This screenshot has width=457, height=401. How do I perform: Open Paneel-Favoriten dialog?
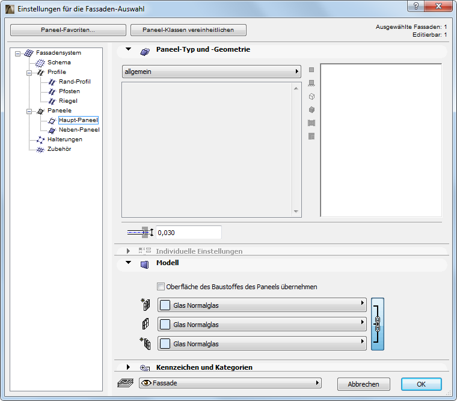pyautogui.click(x=68, y=30)
